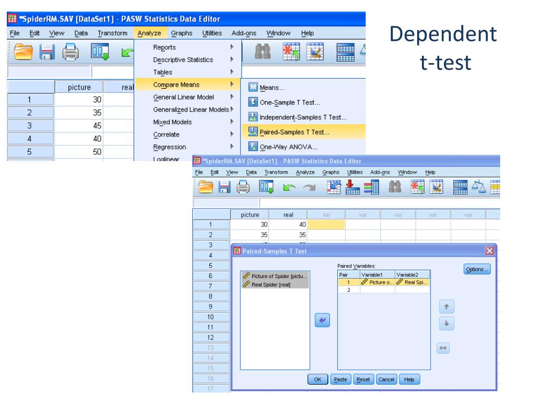Click the Weight Cases scales icon
Viewport: 538px width, 403px height.
coord(479,187)
